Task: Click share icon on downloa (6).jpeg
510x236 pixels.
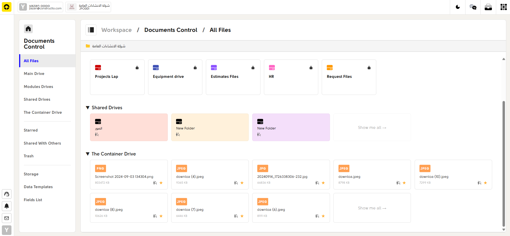Action: (317, 216)
